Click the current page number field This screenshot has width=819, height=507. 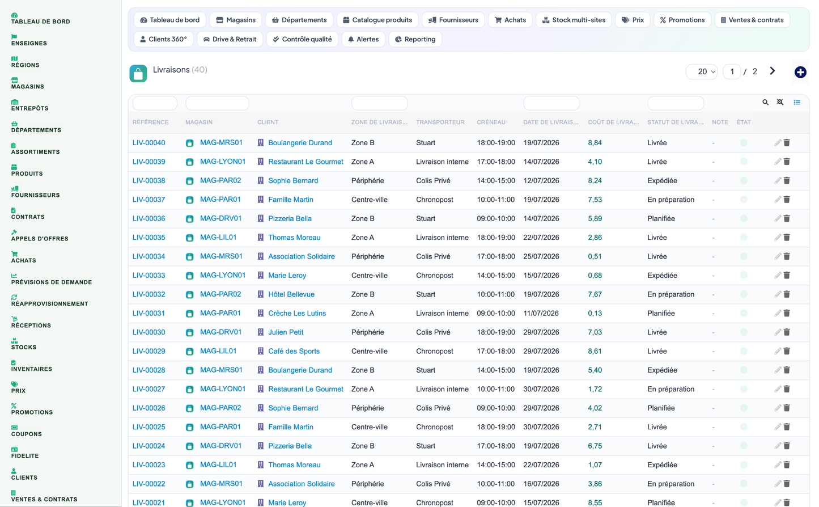732,71
